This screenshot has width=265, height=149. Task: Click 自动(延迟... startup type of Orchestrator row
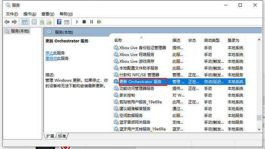[214, 82]
